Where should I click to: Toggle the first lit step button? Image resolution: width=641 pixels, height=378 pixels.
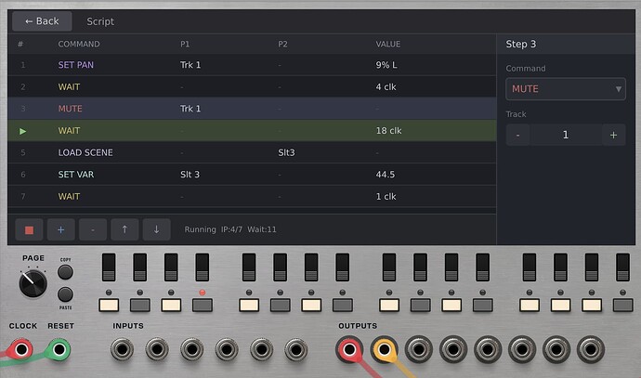coord(109,305)
